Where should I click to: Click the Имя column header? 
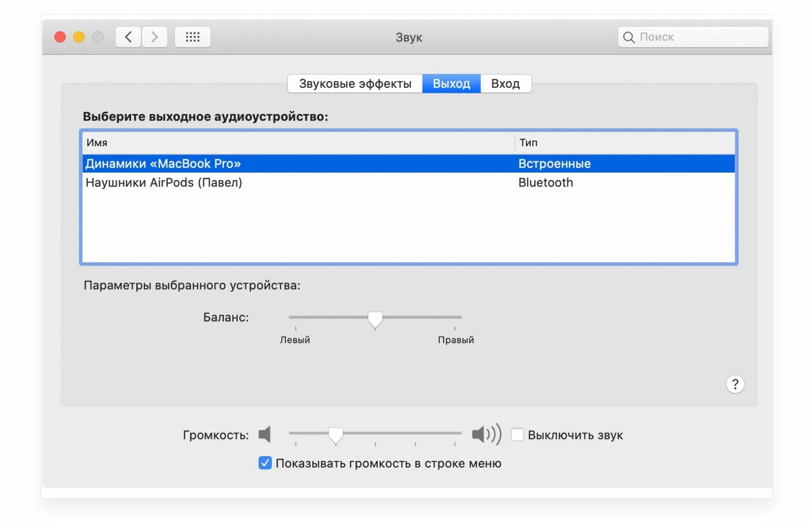tap(298, 143)
